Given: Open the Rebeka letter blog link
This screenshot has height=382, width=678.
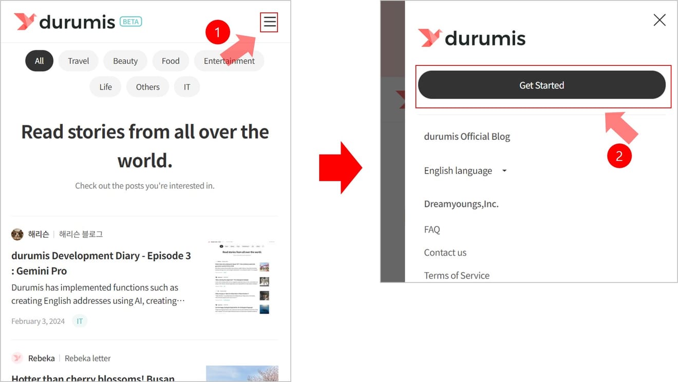Looking at the screenshot, I should click(x=87, y=358).
